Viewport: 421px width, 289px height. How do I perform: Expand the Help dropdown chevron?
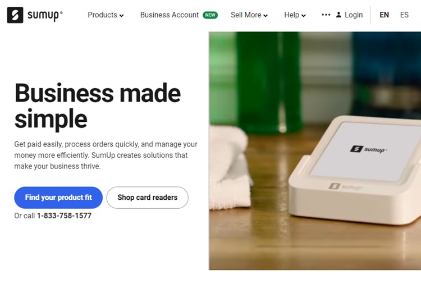pyautogui.click(x=304, y=16)
